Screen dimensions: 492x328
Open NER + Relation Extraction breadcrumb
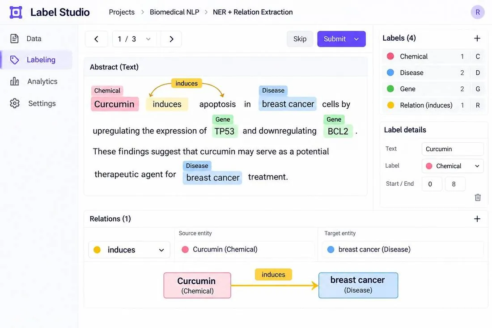click(253, 12)
